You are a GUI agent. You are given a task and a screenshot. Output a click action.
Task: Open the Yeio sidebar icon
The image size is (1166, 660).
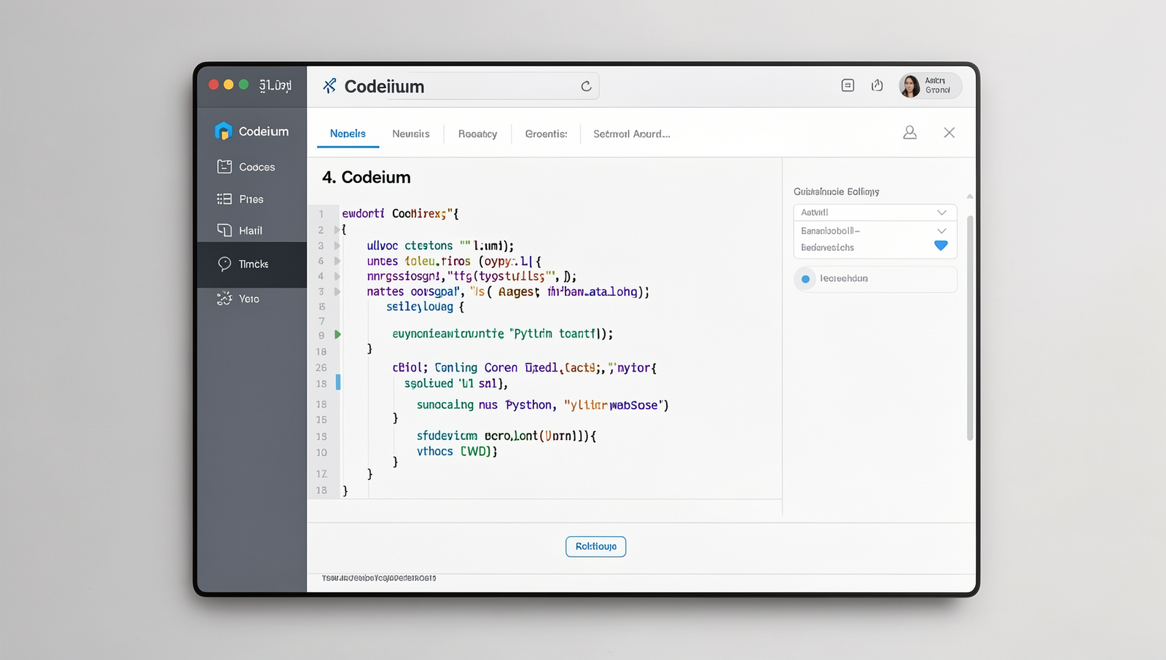point(224,299)
